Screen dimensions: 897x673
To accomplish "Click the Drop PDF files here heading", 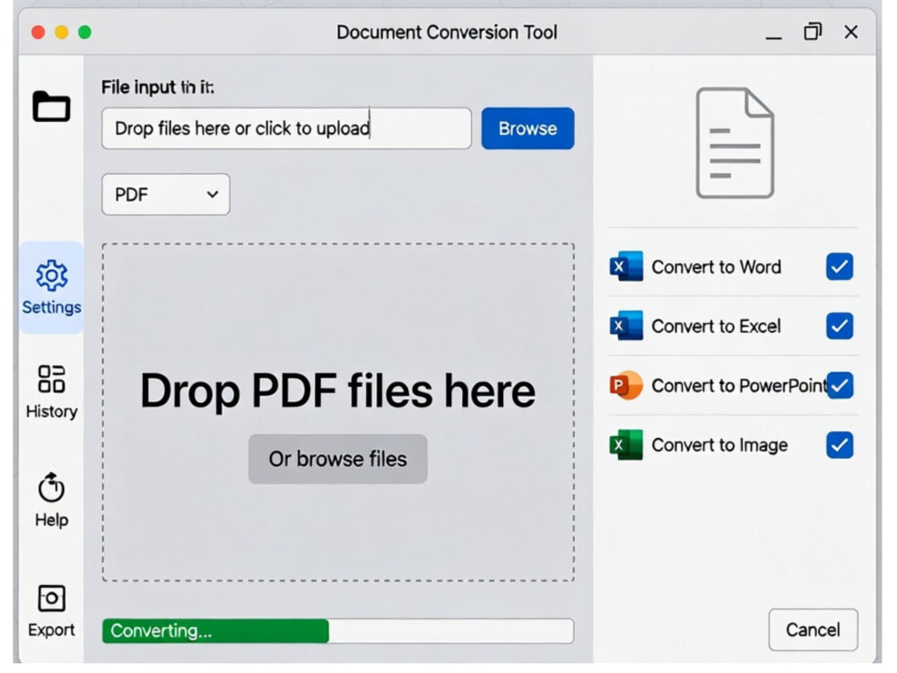I will click(x=337, y=391).
